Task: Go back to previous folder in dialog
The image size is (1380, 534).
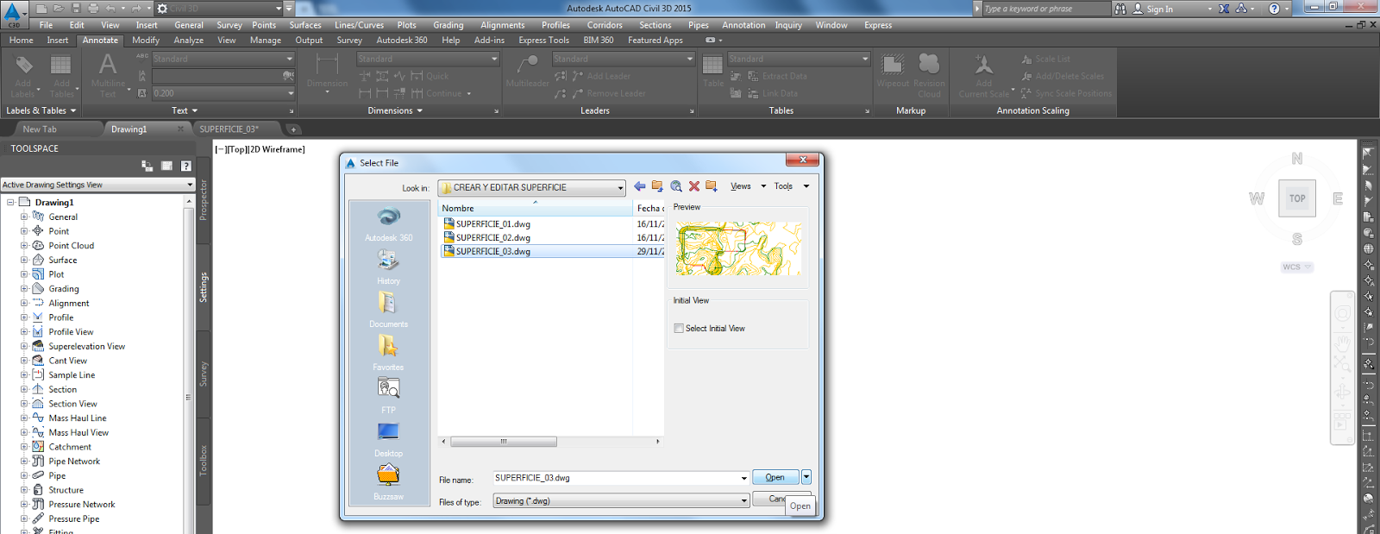Action: (x=639, y=186)
